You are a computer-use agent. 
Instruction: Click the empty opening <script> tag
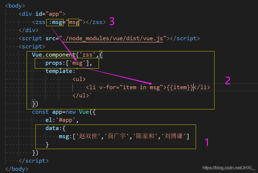(x=32, y=47)
